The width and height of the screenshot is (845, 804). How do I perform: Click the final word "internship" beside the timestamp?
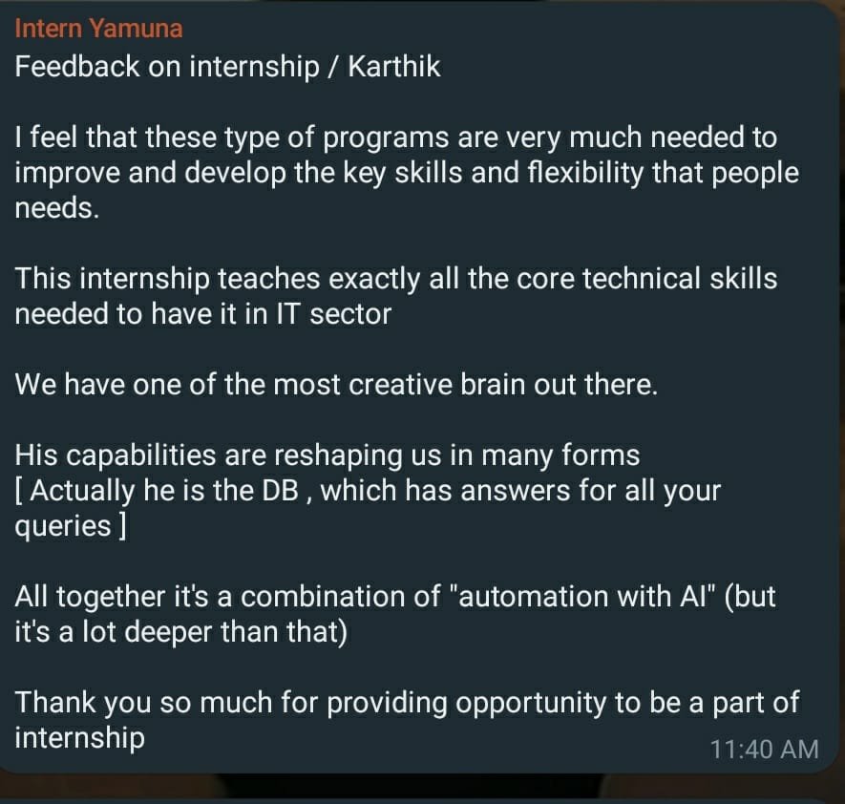click(79, 737)
